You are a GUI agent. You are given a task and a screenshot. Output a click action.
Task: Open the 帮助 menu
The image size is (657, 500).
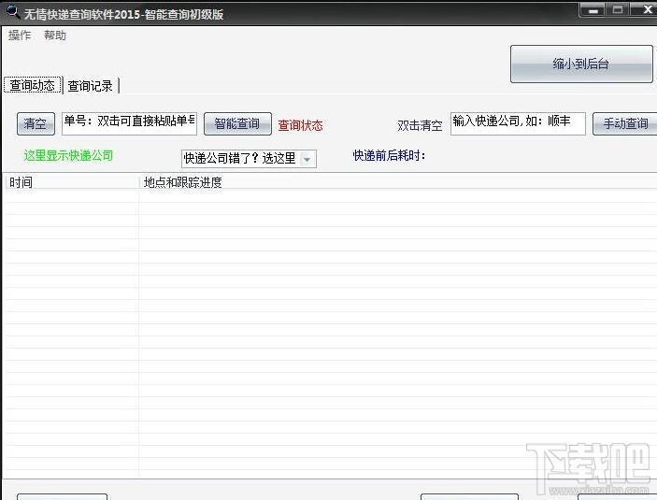(55, 36)
